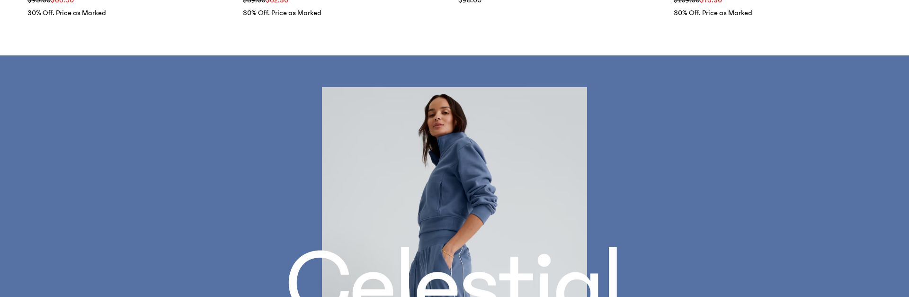This screenshot has width=909, height=297.
Task: Click the third product's $98.00 price
Action: [x=470, y=1]
